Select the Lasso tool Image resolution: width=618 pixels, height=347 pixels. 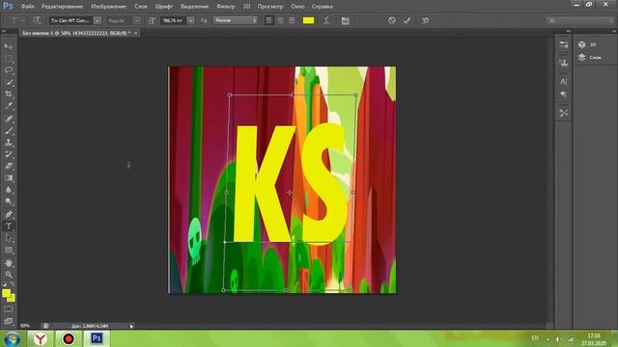pyautogui.click(x=9, y=70)
